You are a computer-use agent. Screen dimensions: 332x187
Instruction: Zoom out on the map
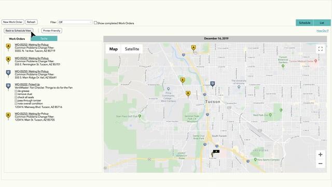pos(321,164)
